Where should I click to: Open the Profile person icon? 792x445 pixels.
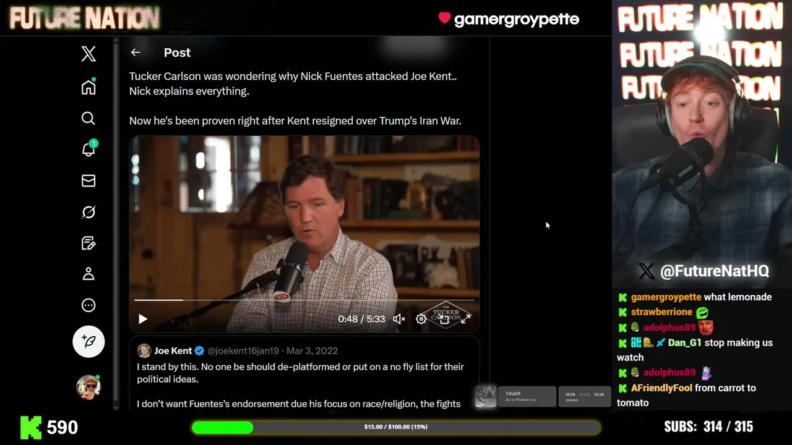[x=88, y=274]
